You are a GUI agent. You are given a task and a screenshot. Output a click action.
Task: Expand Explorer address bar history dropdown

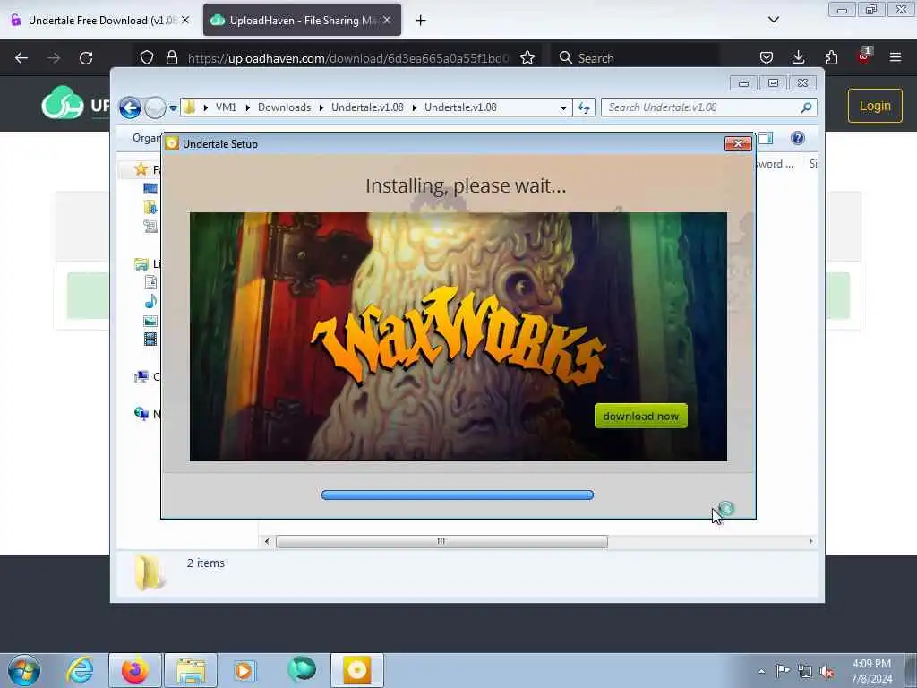point(563,107)
